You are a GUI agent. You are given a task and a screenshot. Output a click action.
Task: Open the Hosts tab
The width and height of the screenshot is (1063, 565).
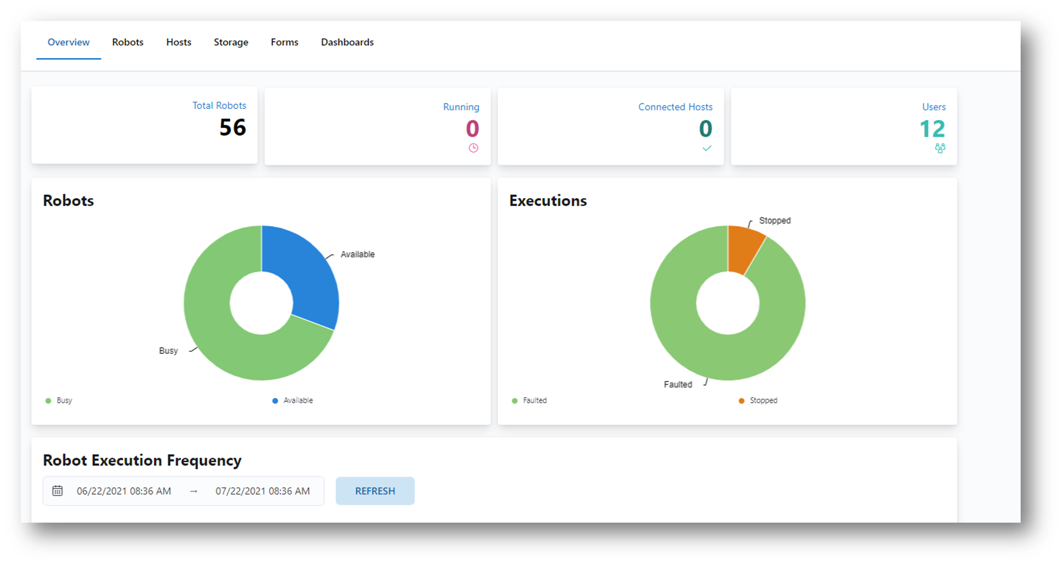(x=179, y=42)
